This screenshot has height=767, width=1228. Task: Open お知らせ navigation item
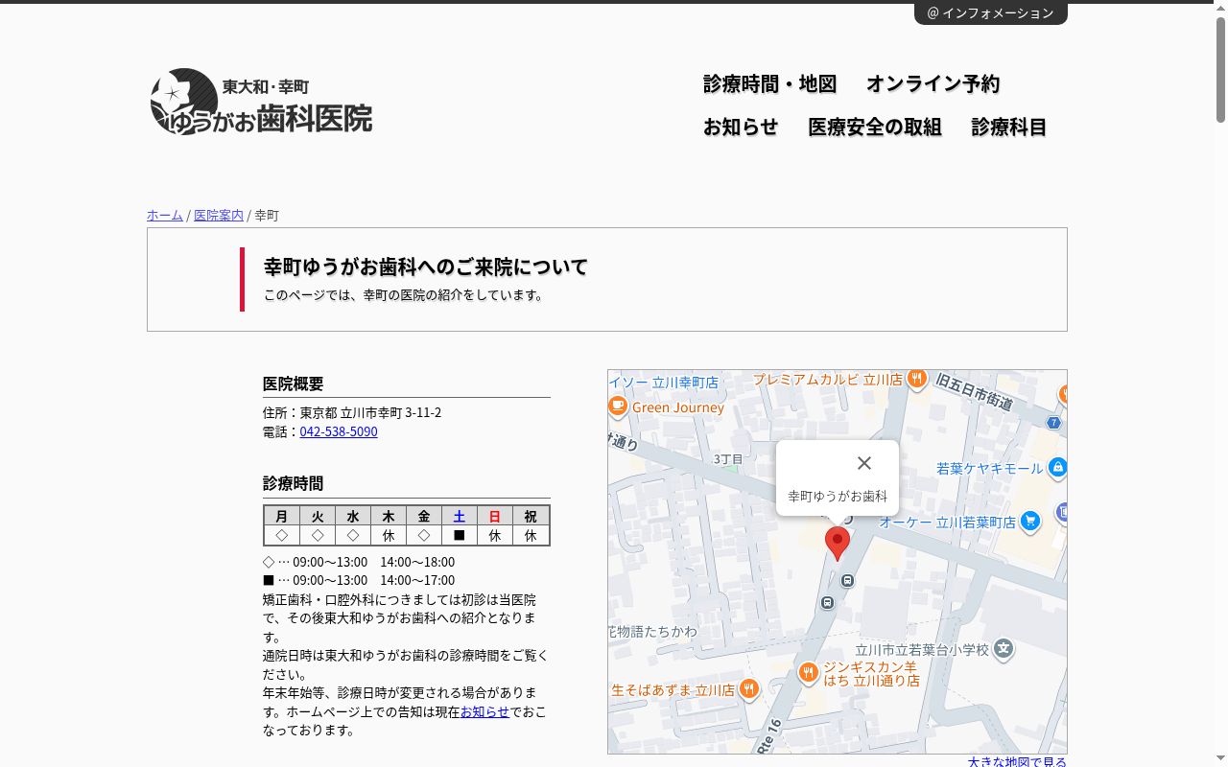(741, 127)
